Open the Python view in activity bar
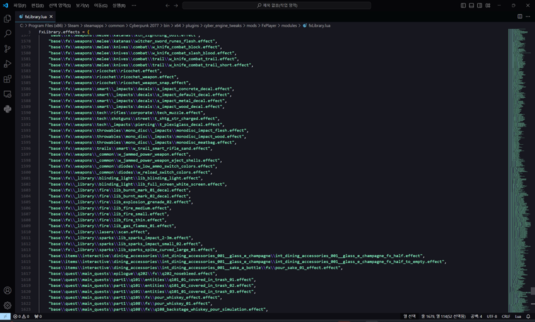535x322 pixels. click(x=7, y=109)
